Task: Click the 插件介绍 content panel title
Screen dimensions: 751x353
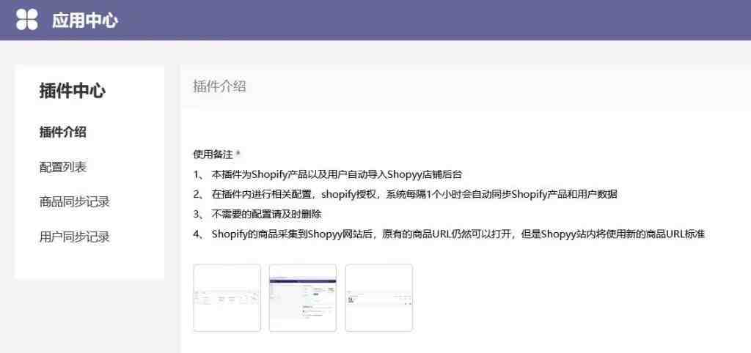Action: 219,86
